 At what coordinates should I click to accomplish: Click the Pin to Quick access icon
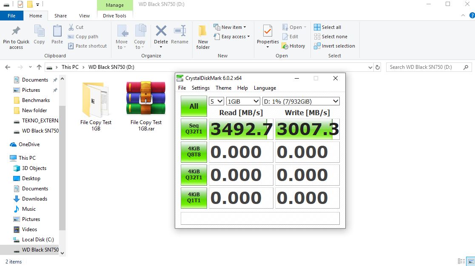[x=16, y=32]
